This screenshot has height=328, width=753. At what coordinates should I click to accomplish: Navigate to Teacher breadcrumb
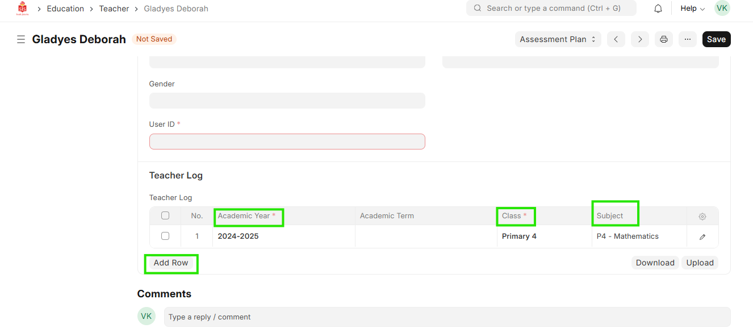click(114, 9)
